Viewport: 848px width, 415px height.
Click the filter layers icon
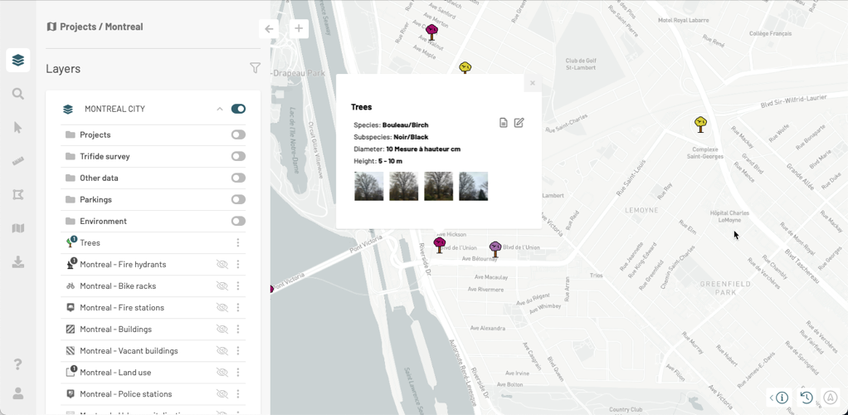click(x=255, y=68)
